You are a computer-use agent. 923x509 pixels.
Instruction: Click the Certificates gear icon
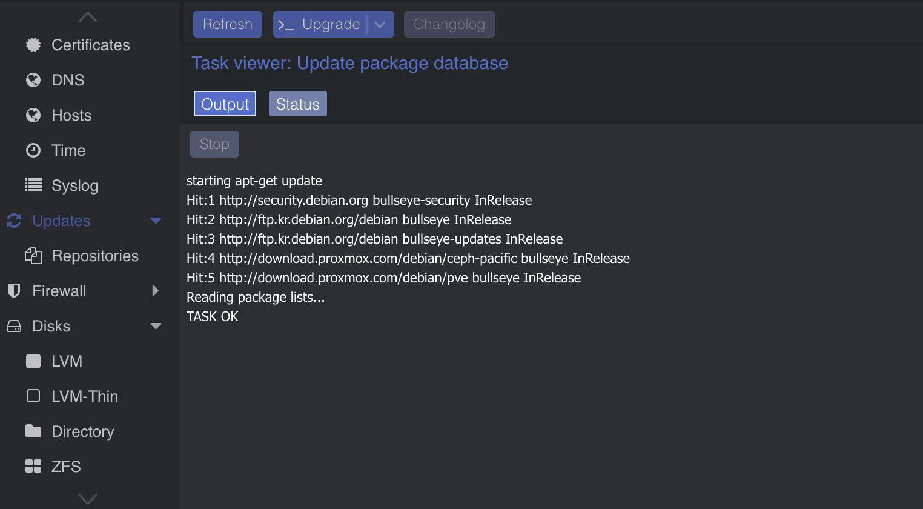point(33,45)
